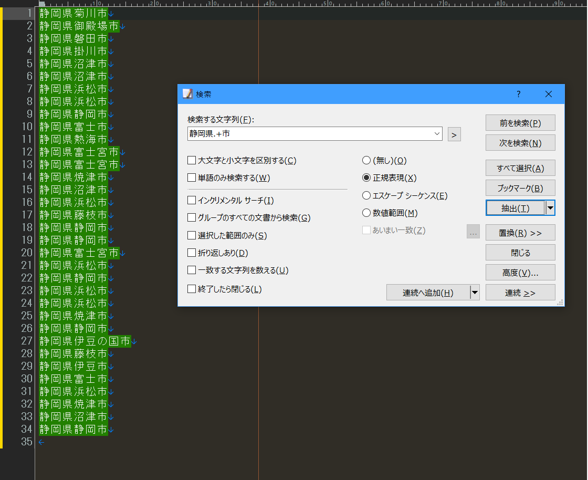The height and width of the screenshot is (480, 588).
Task: Open the regex helper '>' button
Action: 454,134
